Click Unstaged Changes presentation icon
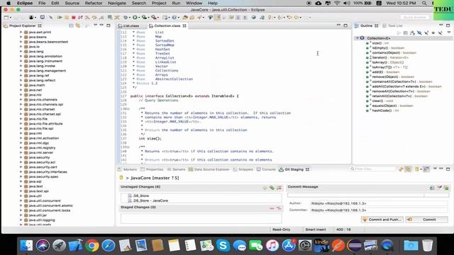The height and width of the screenshot is (255, 454). 279,188
